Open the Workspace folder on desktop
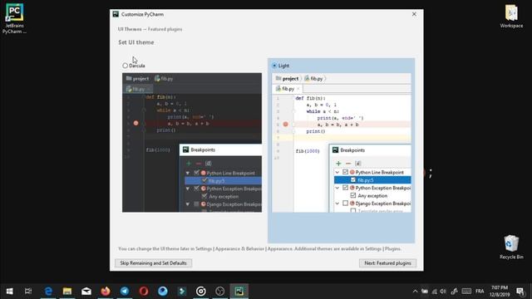This screenshot has height=299, width=532. coord(511,17)
